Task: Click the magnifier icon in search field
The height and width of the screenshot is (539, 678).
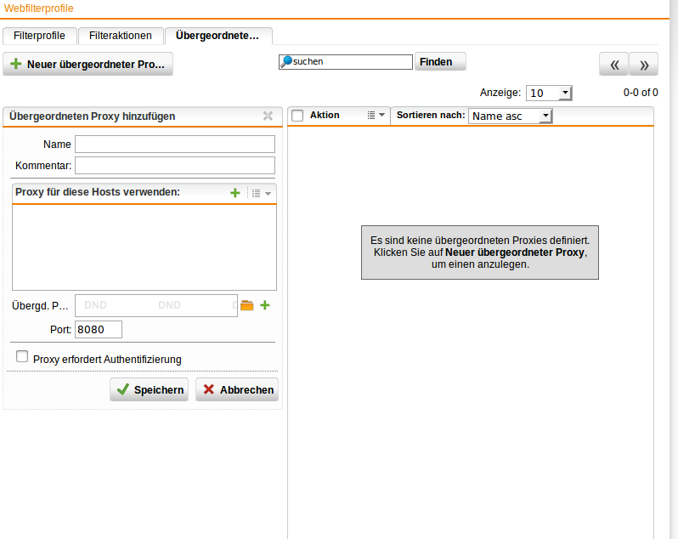Action: pyautogui.click(x=286, y=61)
